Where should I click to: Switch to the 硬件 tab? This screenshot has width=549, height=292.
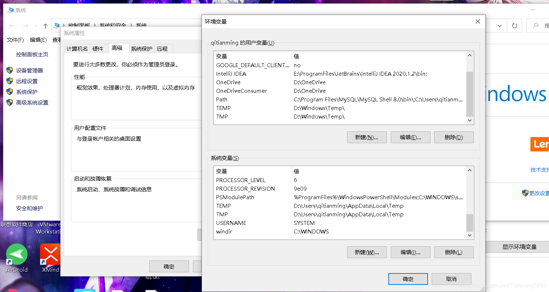click(98, 48)
